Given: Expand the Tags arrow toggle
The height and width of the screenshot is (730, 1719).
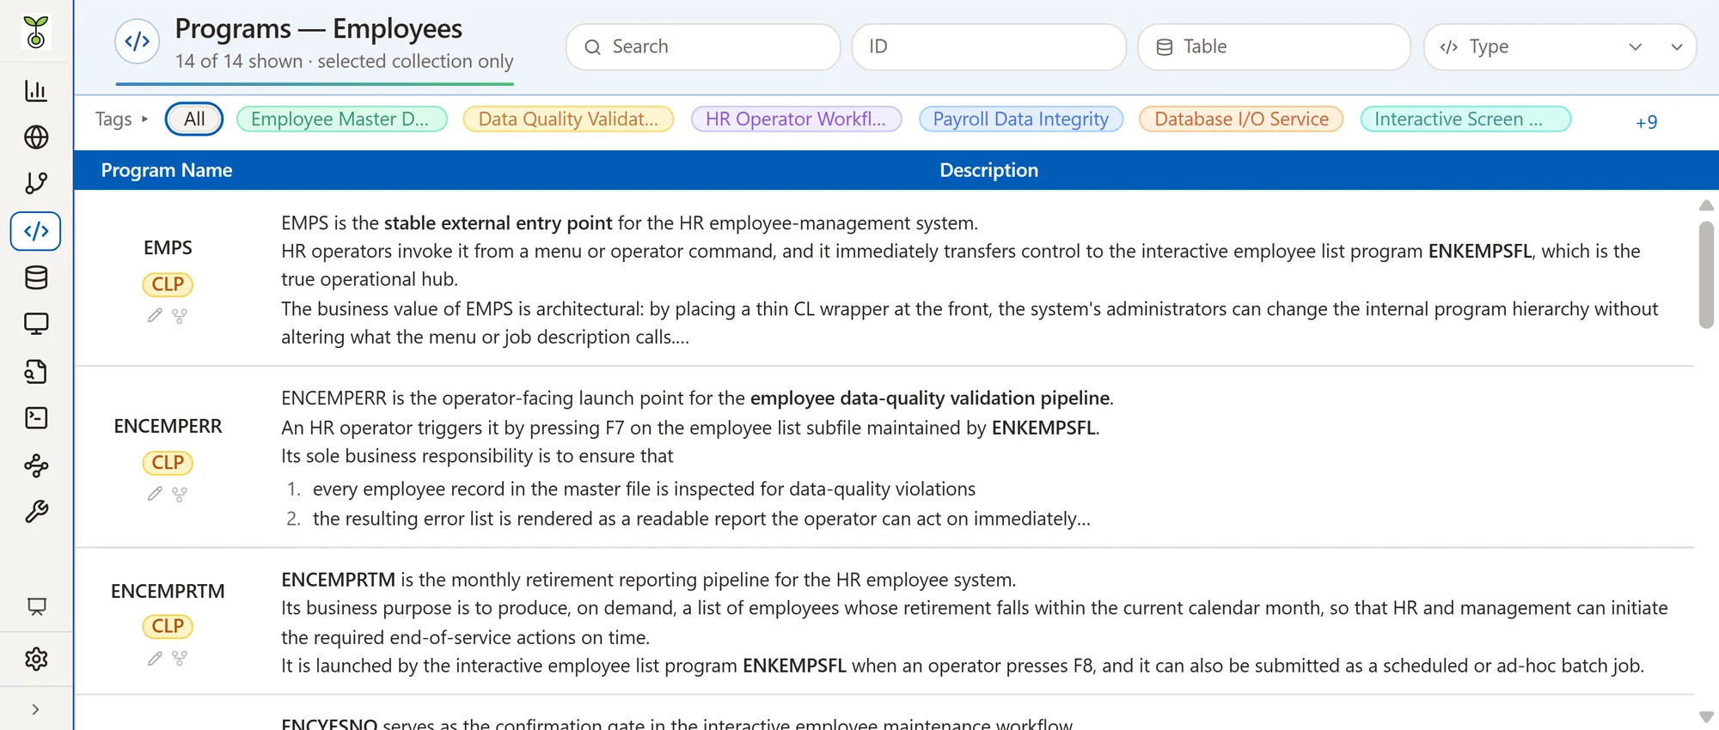Looking at the screenshot, I should (144, 119).
